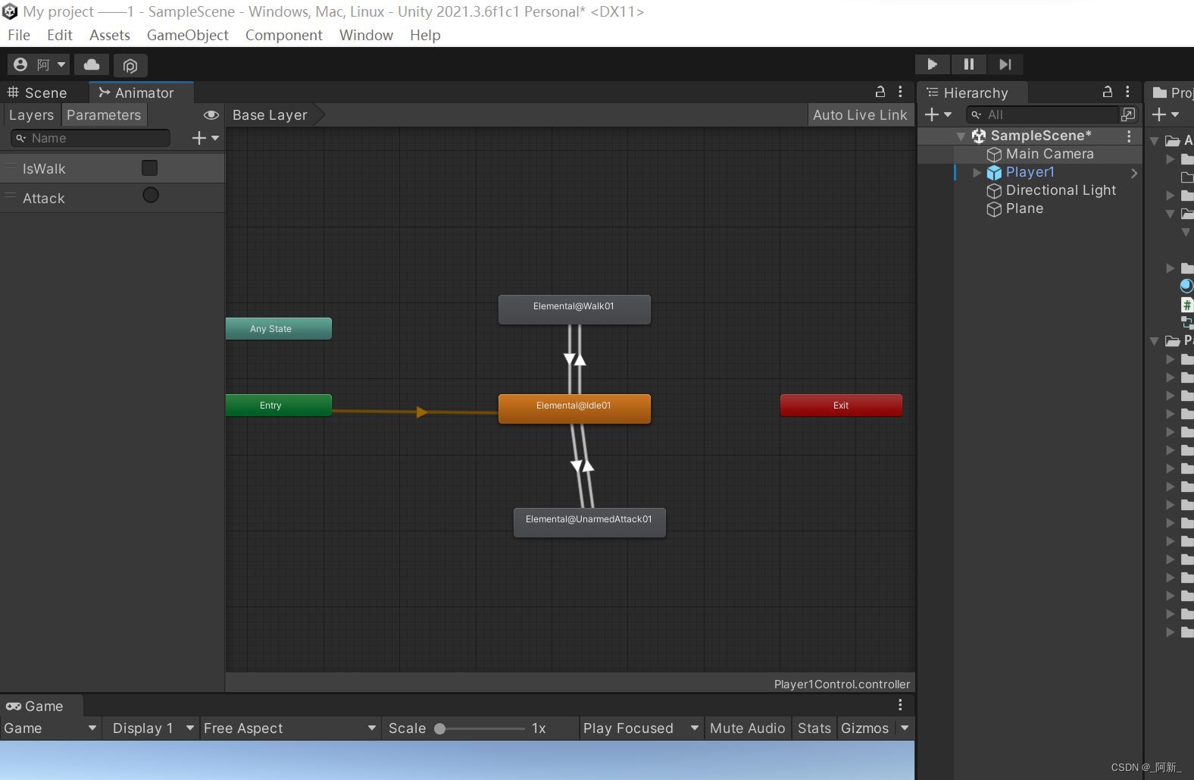Open the account icon in the toolbar

pos(20,64)
